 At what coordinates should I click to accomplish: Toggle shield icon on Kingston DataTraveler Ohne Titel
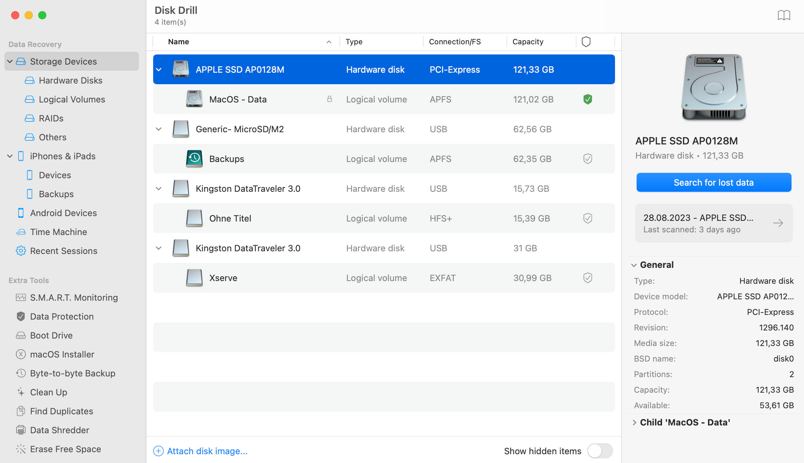coord(587,218)
